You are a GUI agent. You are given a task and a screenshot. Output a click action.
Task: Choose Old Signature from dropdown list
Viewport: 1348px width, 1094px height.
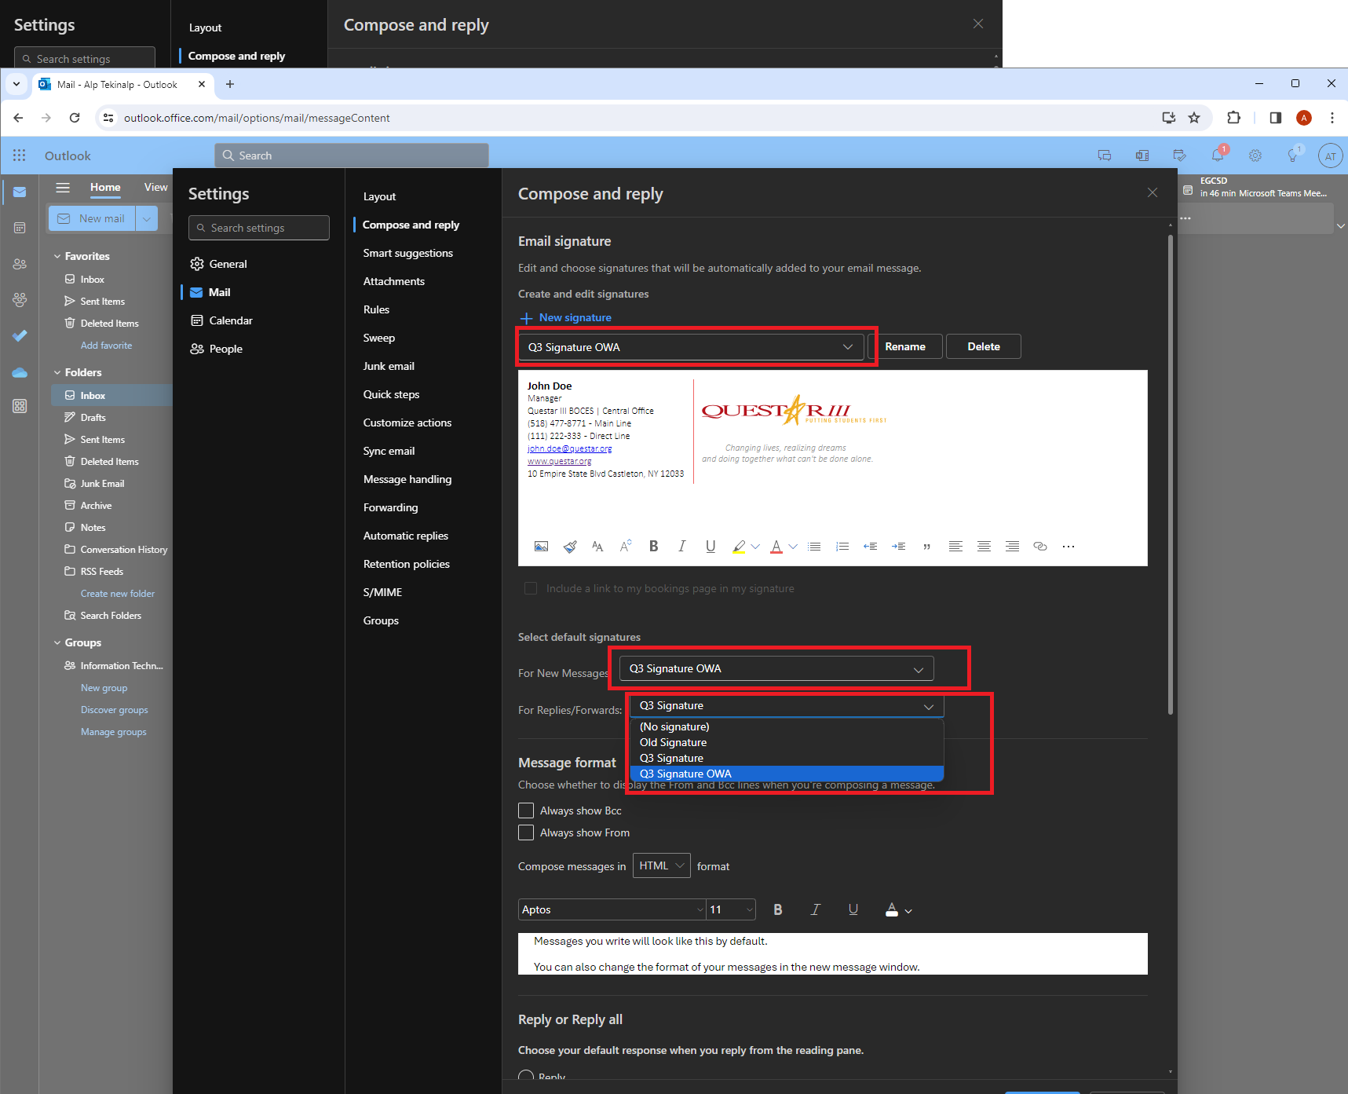pos(787,742)
